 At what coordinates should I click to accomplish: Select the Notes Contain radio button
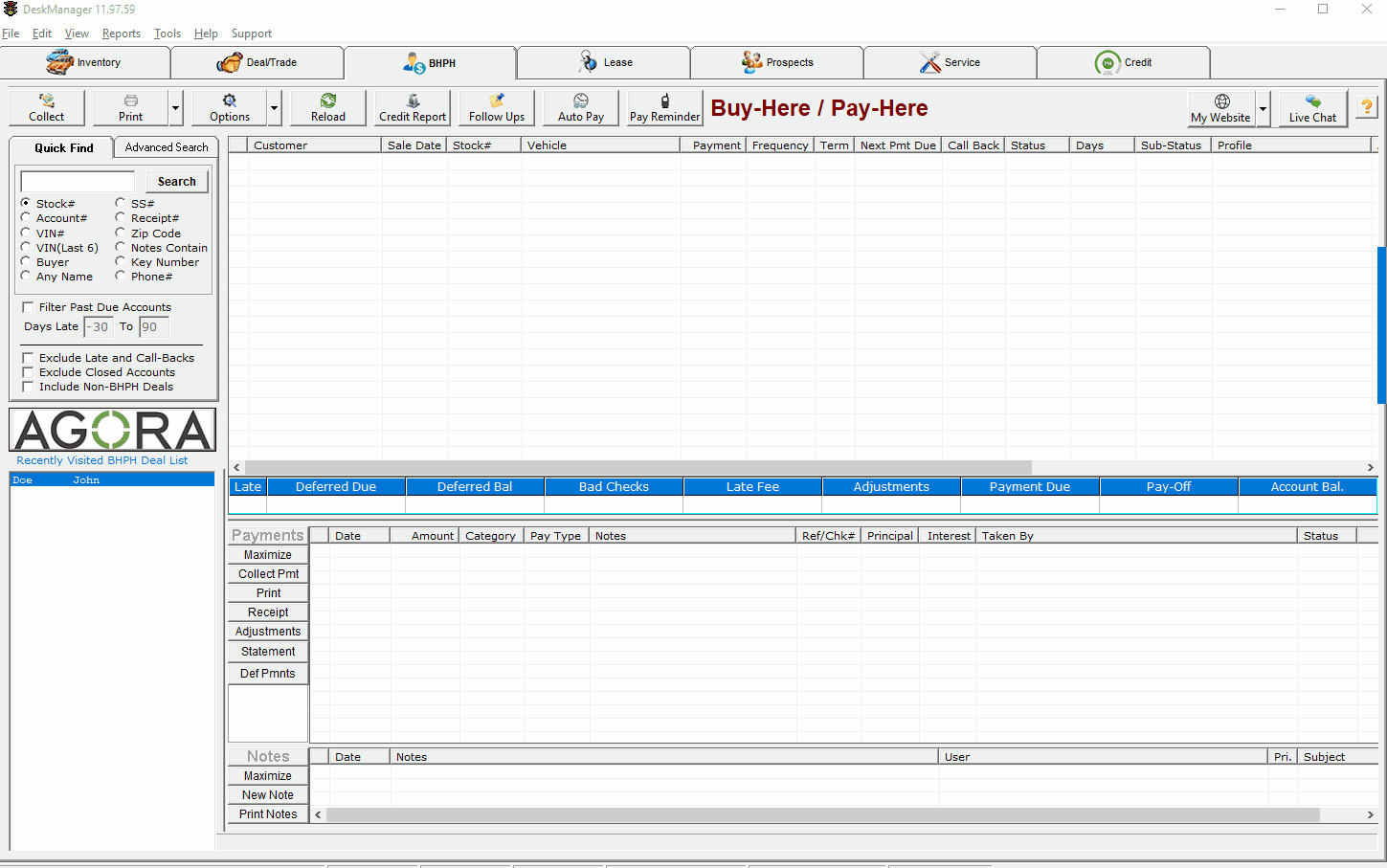pyautogui.click(x=121, y=247)
